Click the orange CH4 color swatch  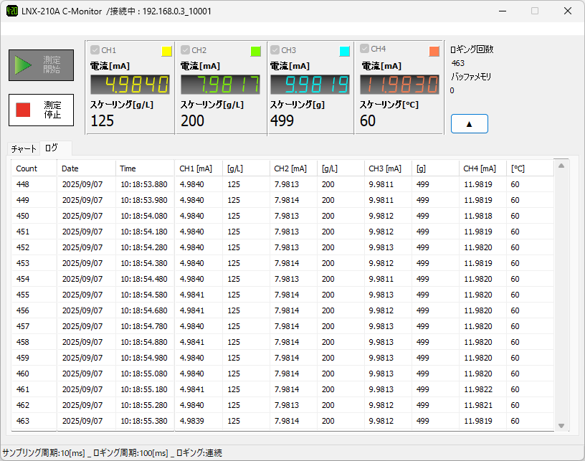434,52
